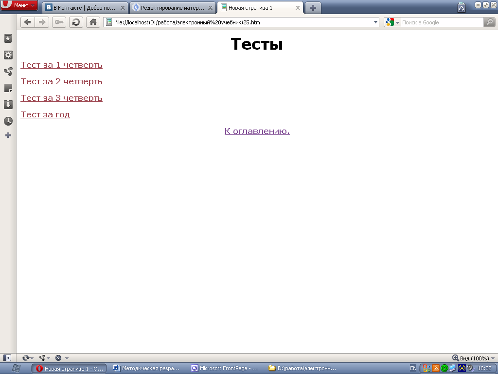Reload the current page
498x374 pixels.
click(x=76, y=22)
